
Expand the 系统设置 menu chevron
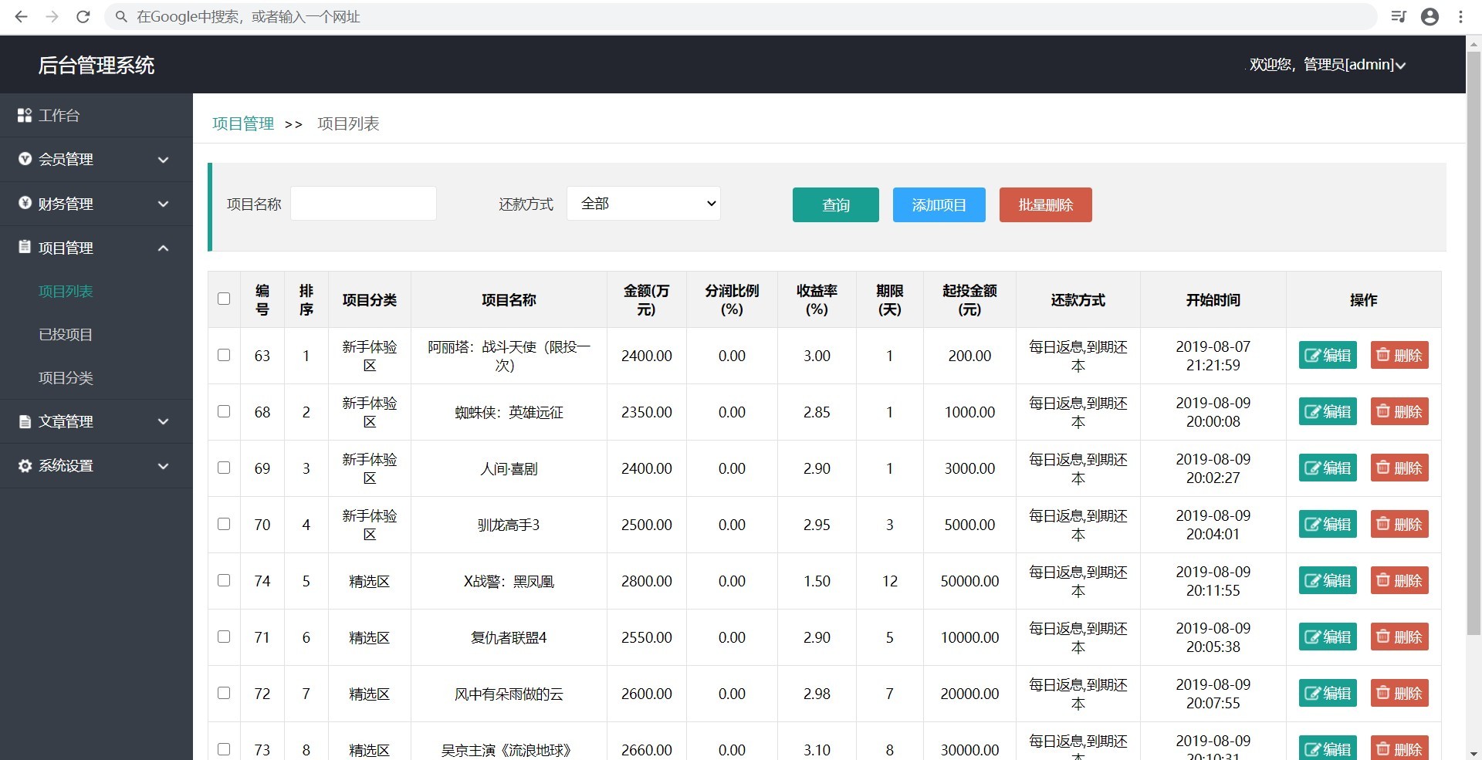point(163,466)
